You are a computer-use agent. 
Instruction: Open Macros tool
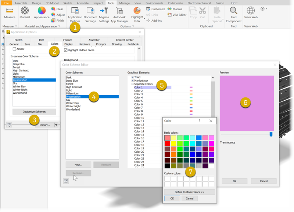[175, 9]
